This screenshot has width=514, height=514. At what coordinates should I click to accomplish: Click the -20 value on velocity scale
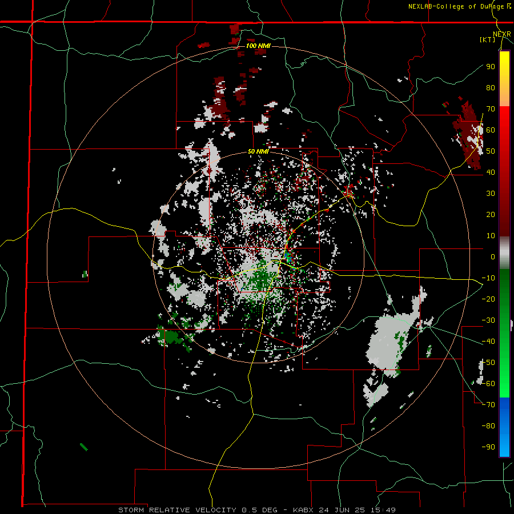[488, 299]
